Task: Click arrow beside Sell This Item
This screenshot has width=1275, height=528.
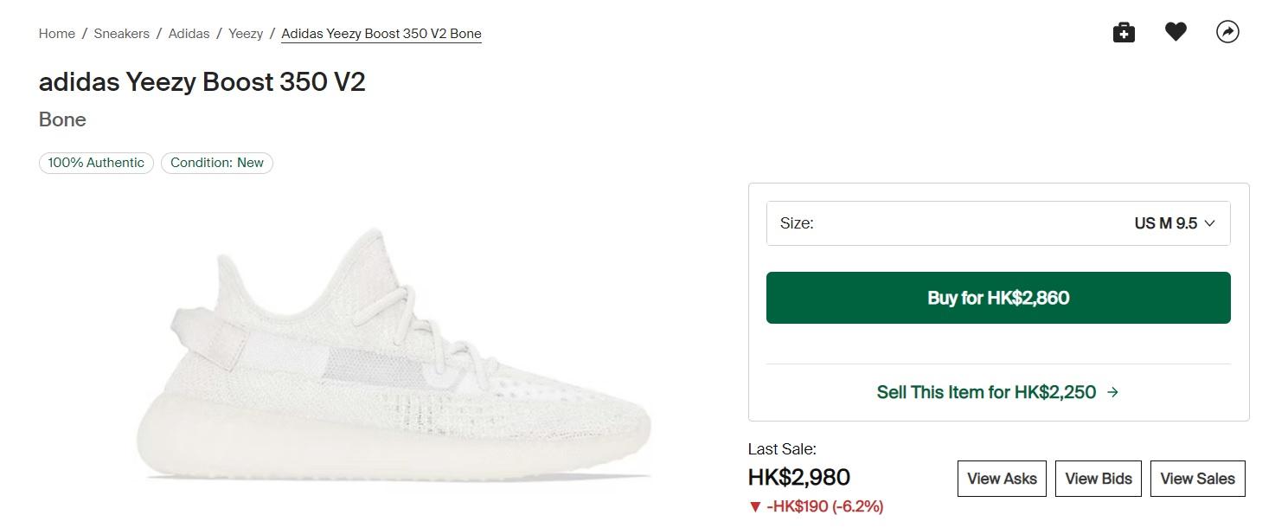Action: click(1113, 392)
